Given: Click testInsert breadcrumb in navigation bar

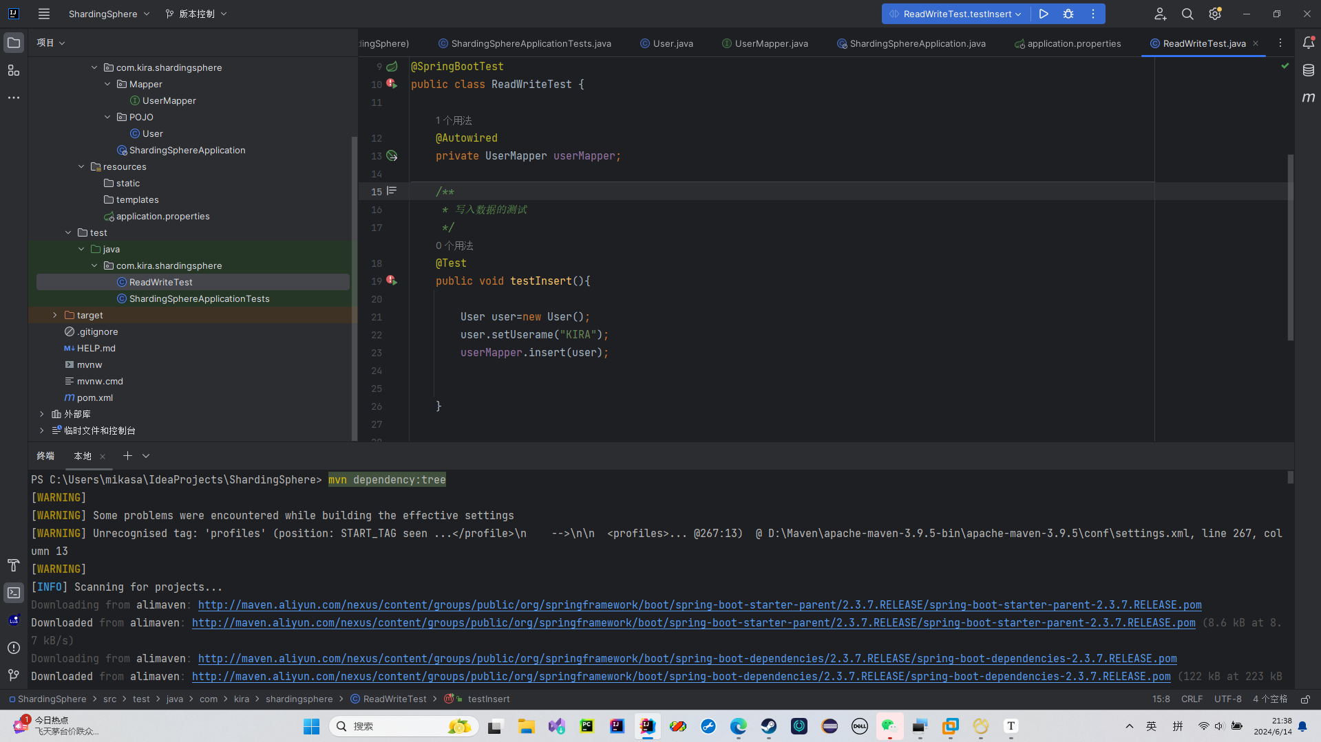Looking at the screenshot, I should [478, 699].
